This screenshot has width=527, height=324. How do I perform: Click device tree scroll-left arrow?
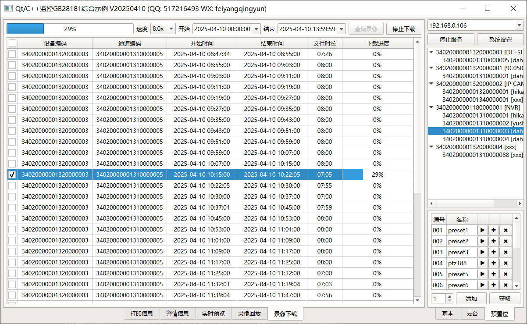(431, 203)
